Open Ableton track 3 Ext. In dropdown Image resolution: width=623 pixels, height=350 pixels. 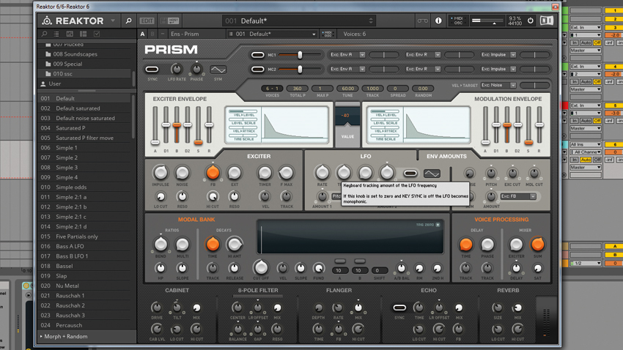(x=586, y=27)
